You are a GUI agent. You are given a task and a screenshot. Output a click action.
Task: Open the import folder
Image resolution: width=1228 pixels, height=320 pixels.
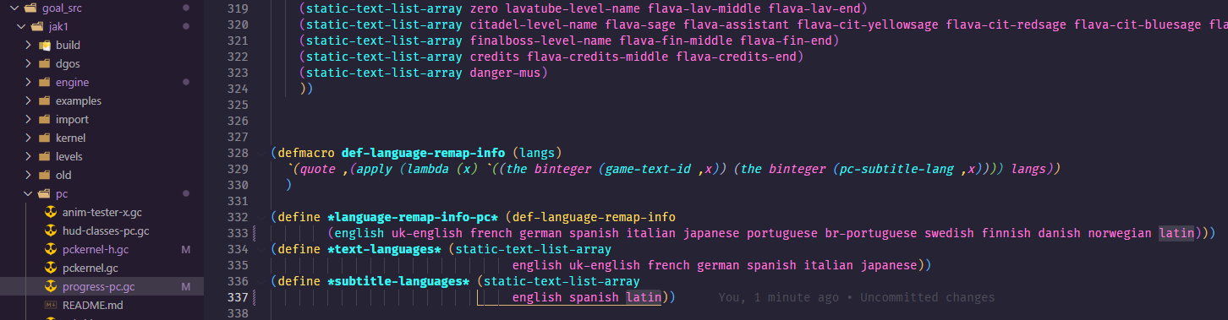pyautogui.click(x=72, y=120)
